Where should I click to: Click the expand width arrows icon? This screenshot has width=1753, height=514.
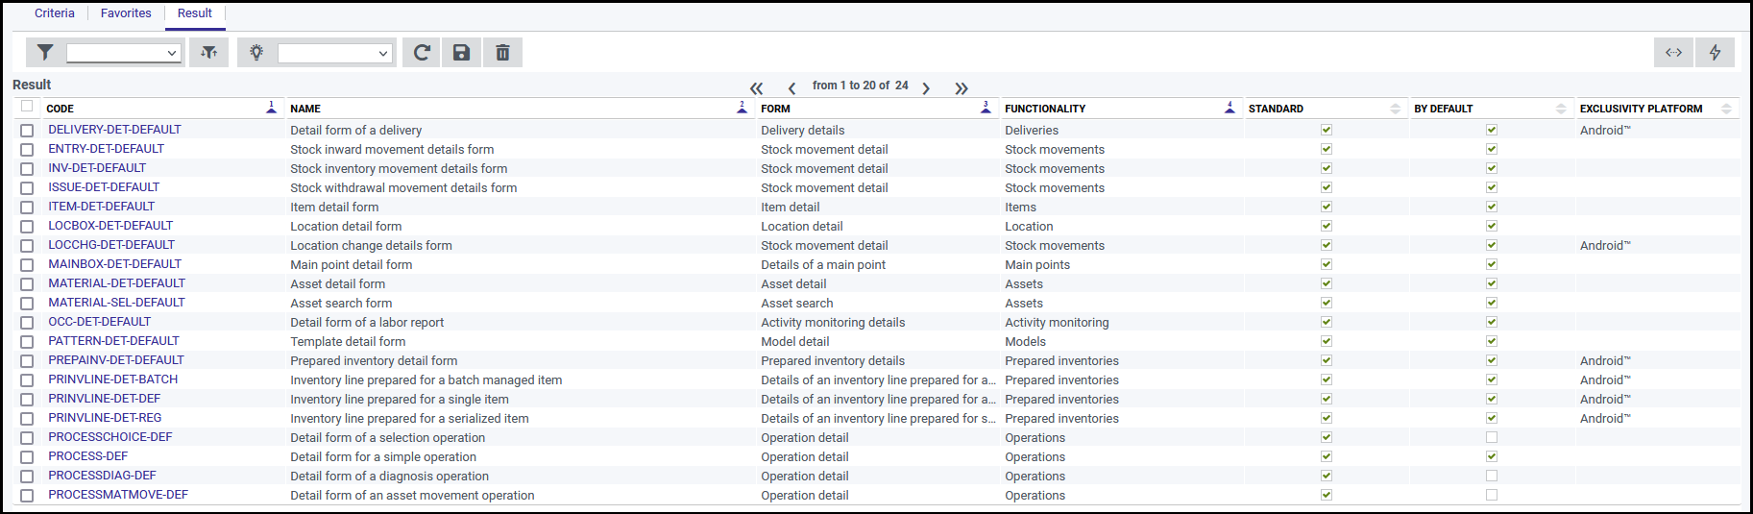click(1673, 53)
